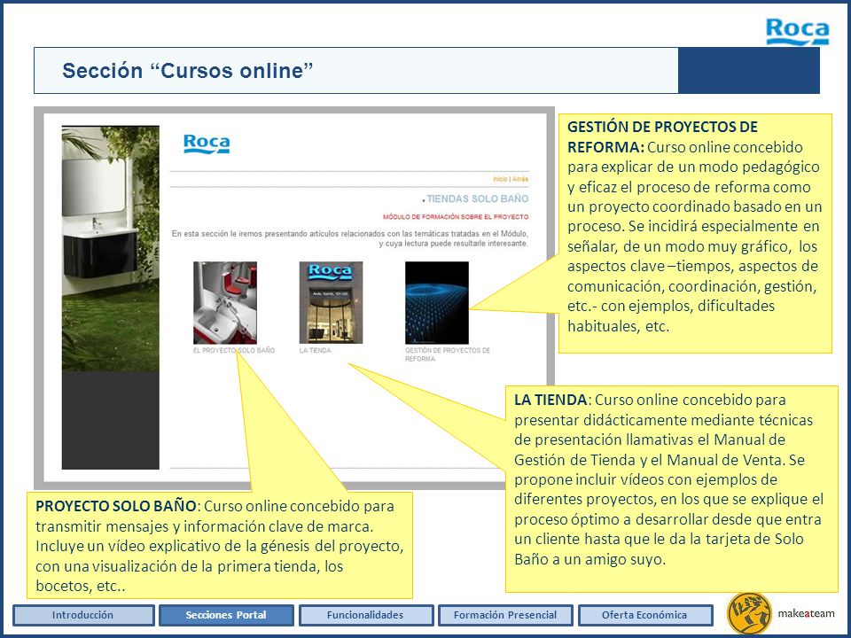851x638 pixels.
Task: Go to the Funcionalidades tab
Action: pyautogui.click(x=365, y=615)
